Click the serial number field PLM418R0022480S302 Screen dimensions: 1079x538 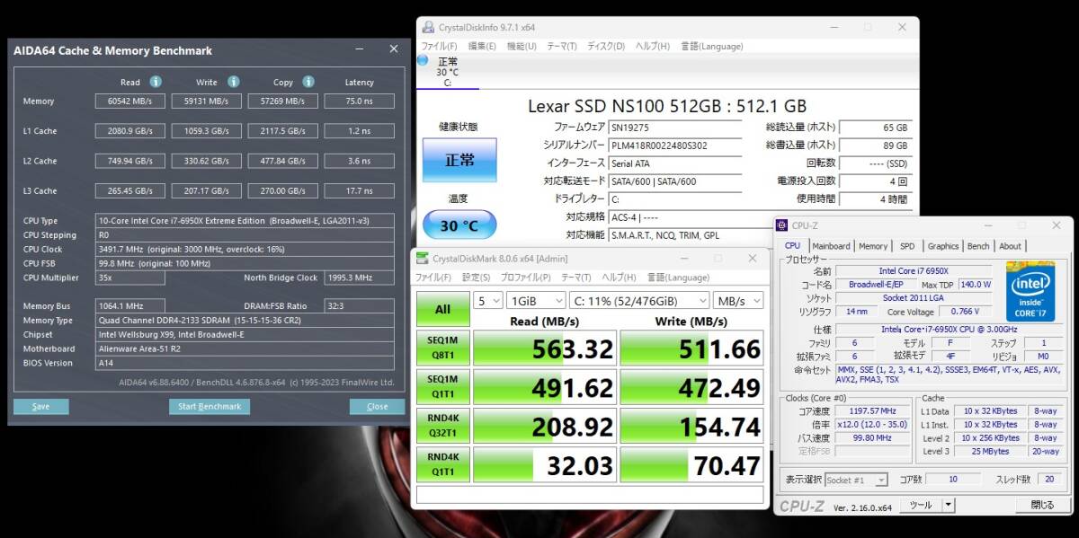point(674,146)
